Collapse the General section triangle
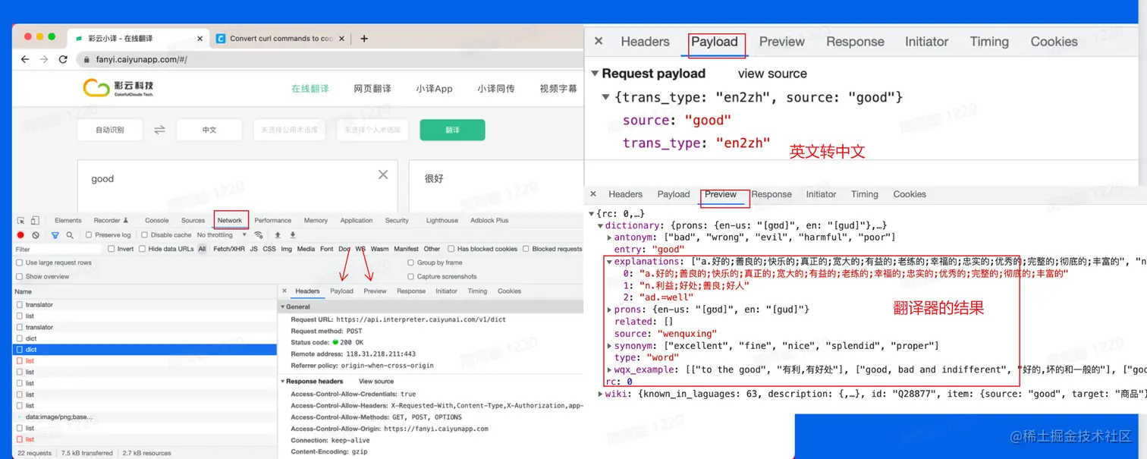Image resolution: width=1147 pixels, height=459 pixels. pos(283,307)
